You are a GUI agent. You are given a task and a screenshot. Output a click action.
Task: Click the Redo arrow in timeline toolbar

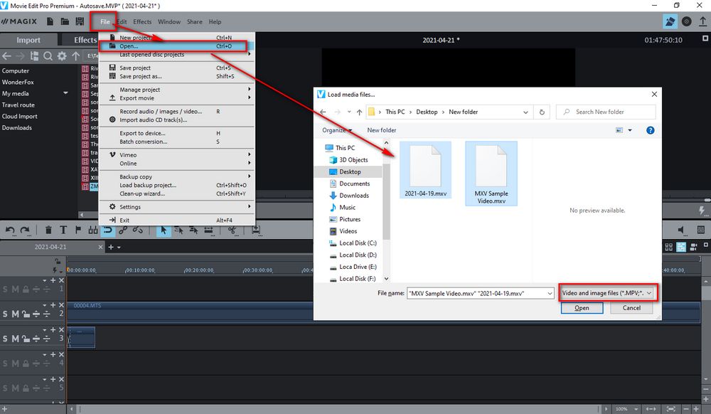click(25, 230)
